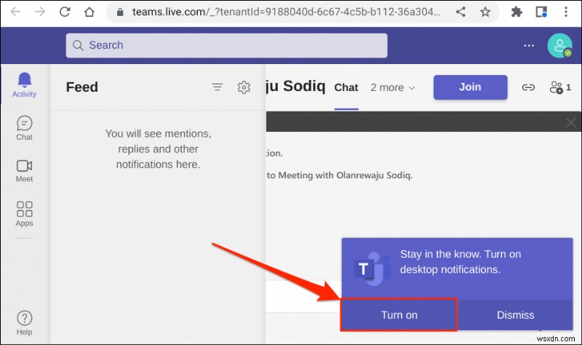This screenshot has width=582, height=345.
Task: Click the empty feed message text
Action: click(x=158, y=149)
